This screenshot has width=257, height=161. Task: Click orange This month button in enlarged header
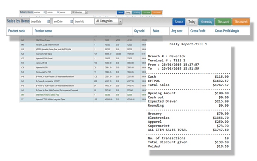241,22
